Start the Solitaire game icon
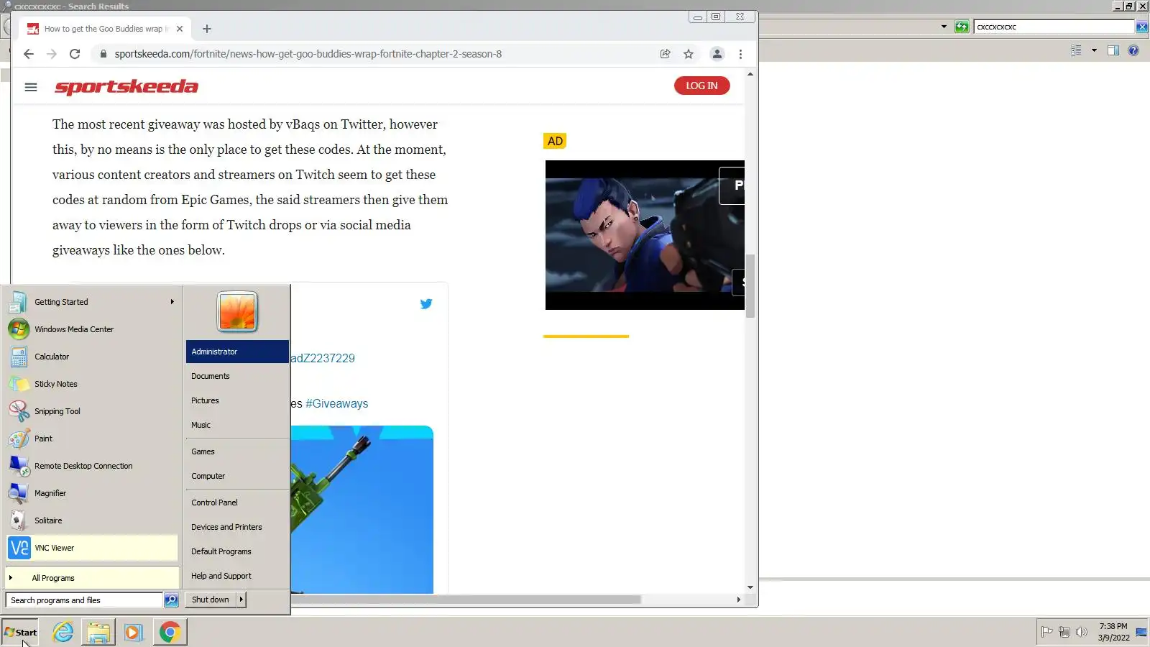This screenshot has width=1150, height=647. [19, 520]
